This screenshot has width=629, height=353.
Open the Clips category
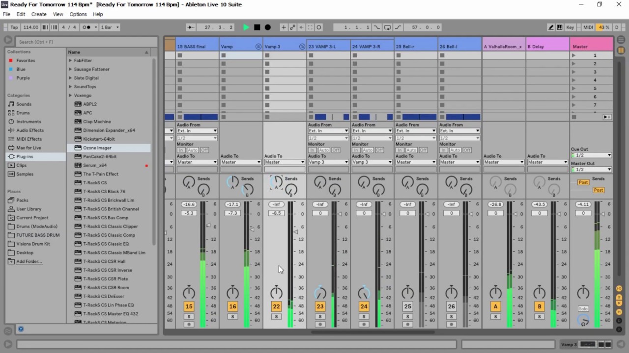pyautogui.click(x=21, y=165)
